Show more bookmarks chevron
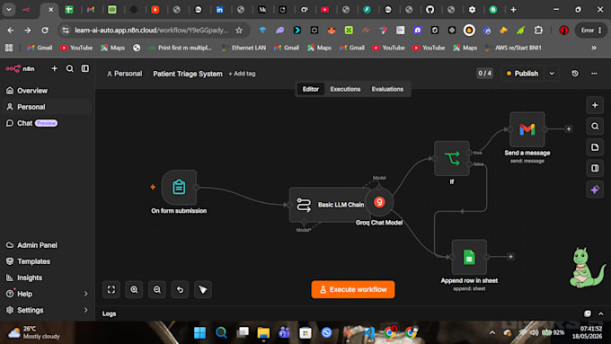Viewport: 611px width, 344px height. (594, 48)
